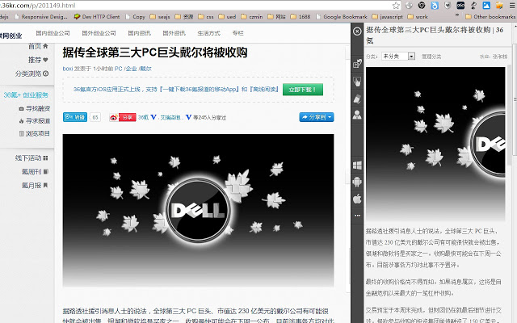Open the work bookmarks folder
Viewport: 517px width, 323px height.
pyautogui.click(x=418, y=16)
